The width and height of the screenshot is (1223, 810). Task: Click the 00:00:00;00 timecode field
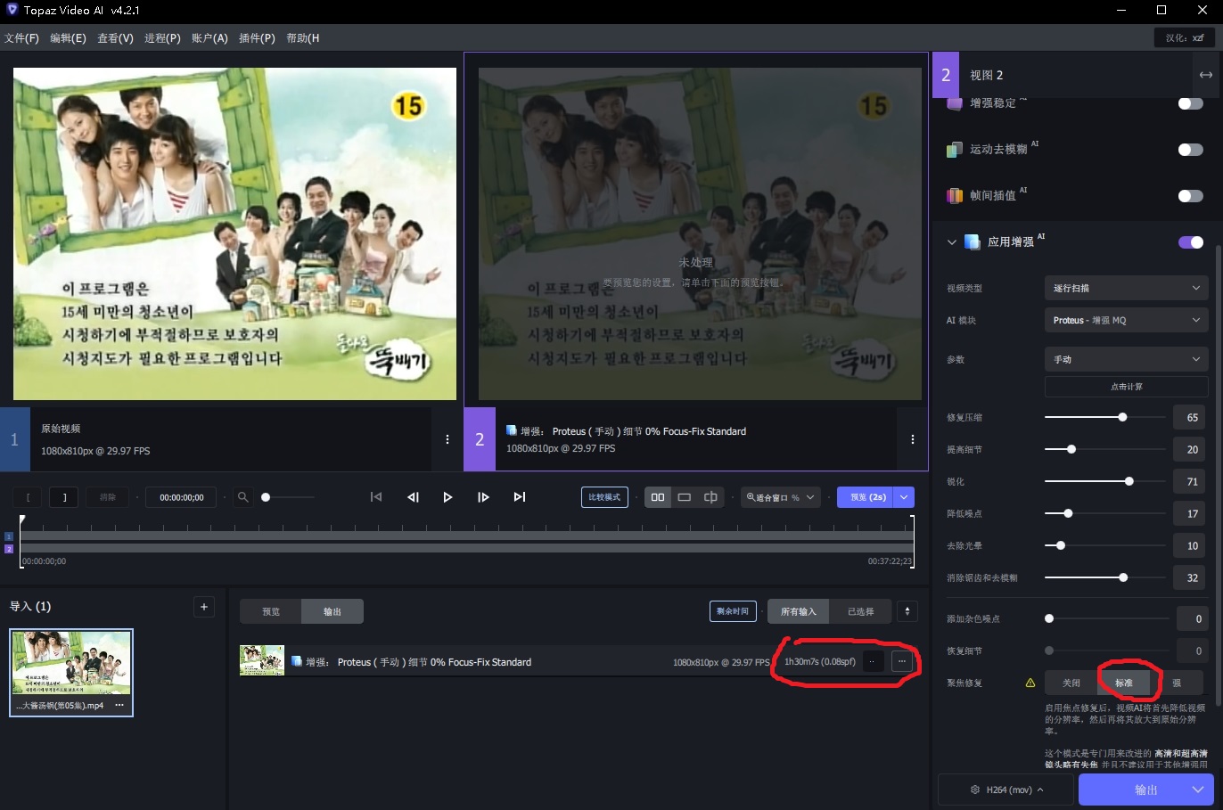(181, 497)
